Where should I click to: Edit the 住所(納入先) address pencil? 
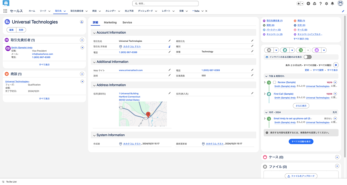252,93
